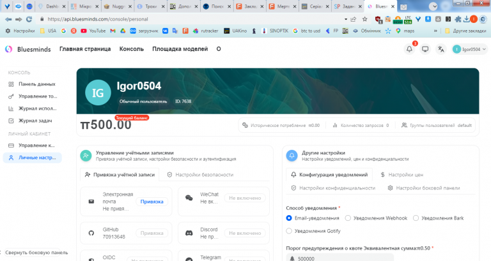Switch to the Dashb browser tab

[52, 6]
